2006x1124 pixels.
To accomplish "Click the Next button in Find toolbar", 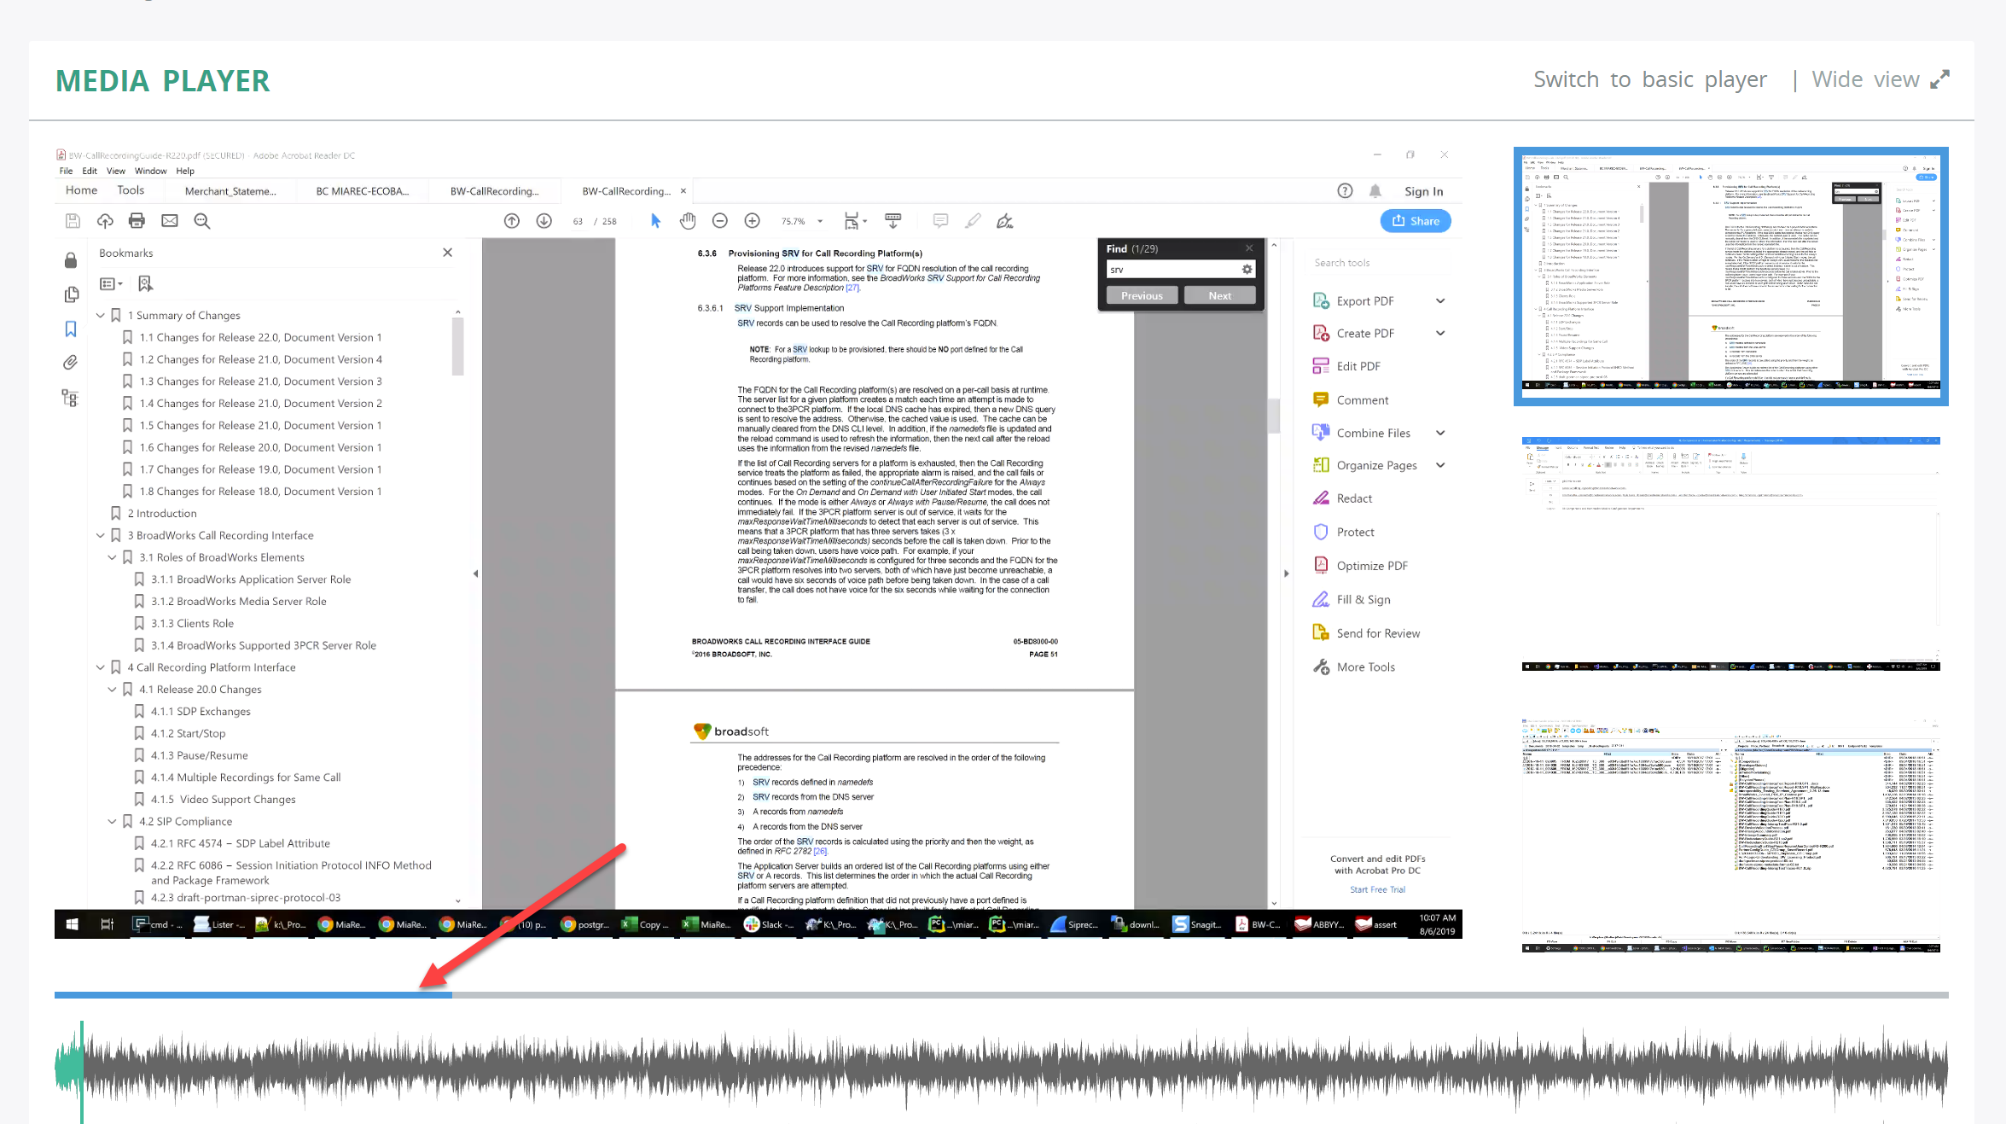I will coord(1219,294).
